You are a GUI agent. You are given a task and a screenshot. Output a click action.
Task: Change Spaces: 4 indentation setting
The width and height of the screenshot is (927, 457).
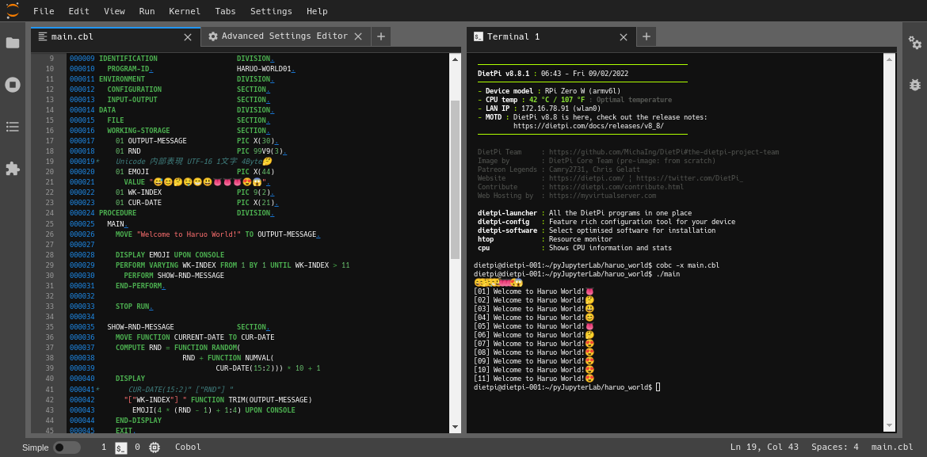pos(834,447)
